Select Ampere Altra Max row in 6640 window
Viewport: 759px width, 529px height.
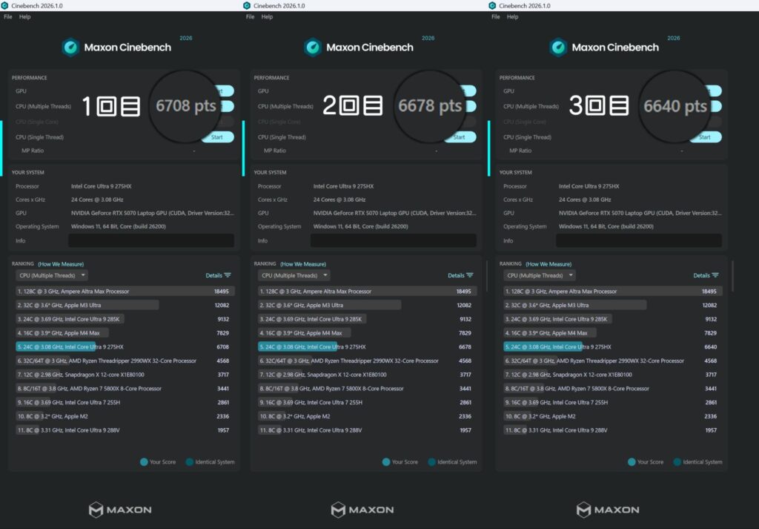point(613,291)
